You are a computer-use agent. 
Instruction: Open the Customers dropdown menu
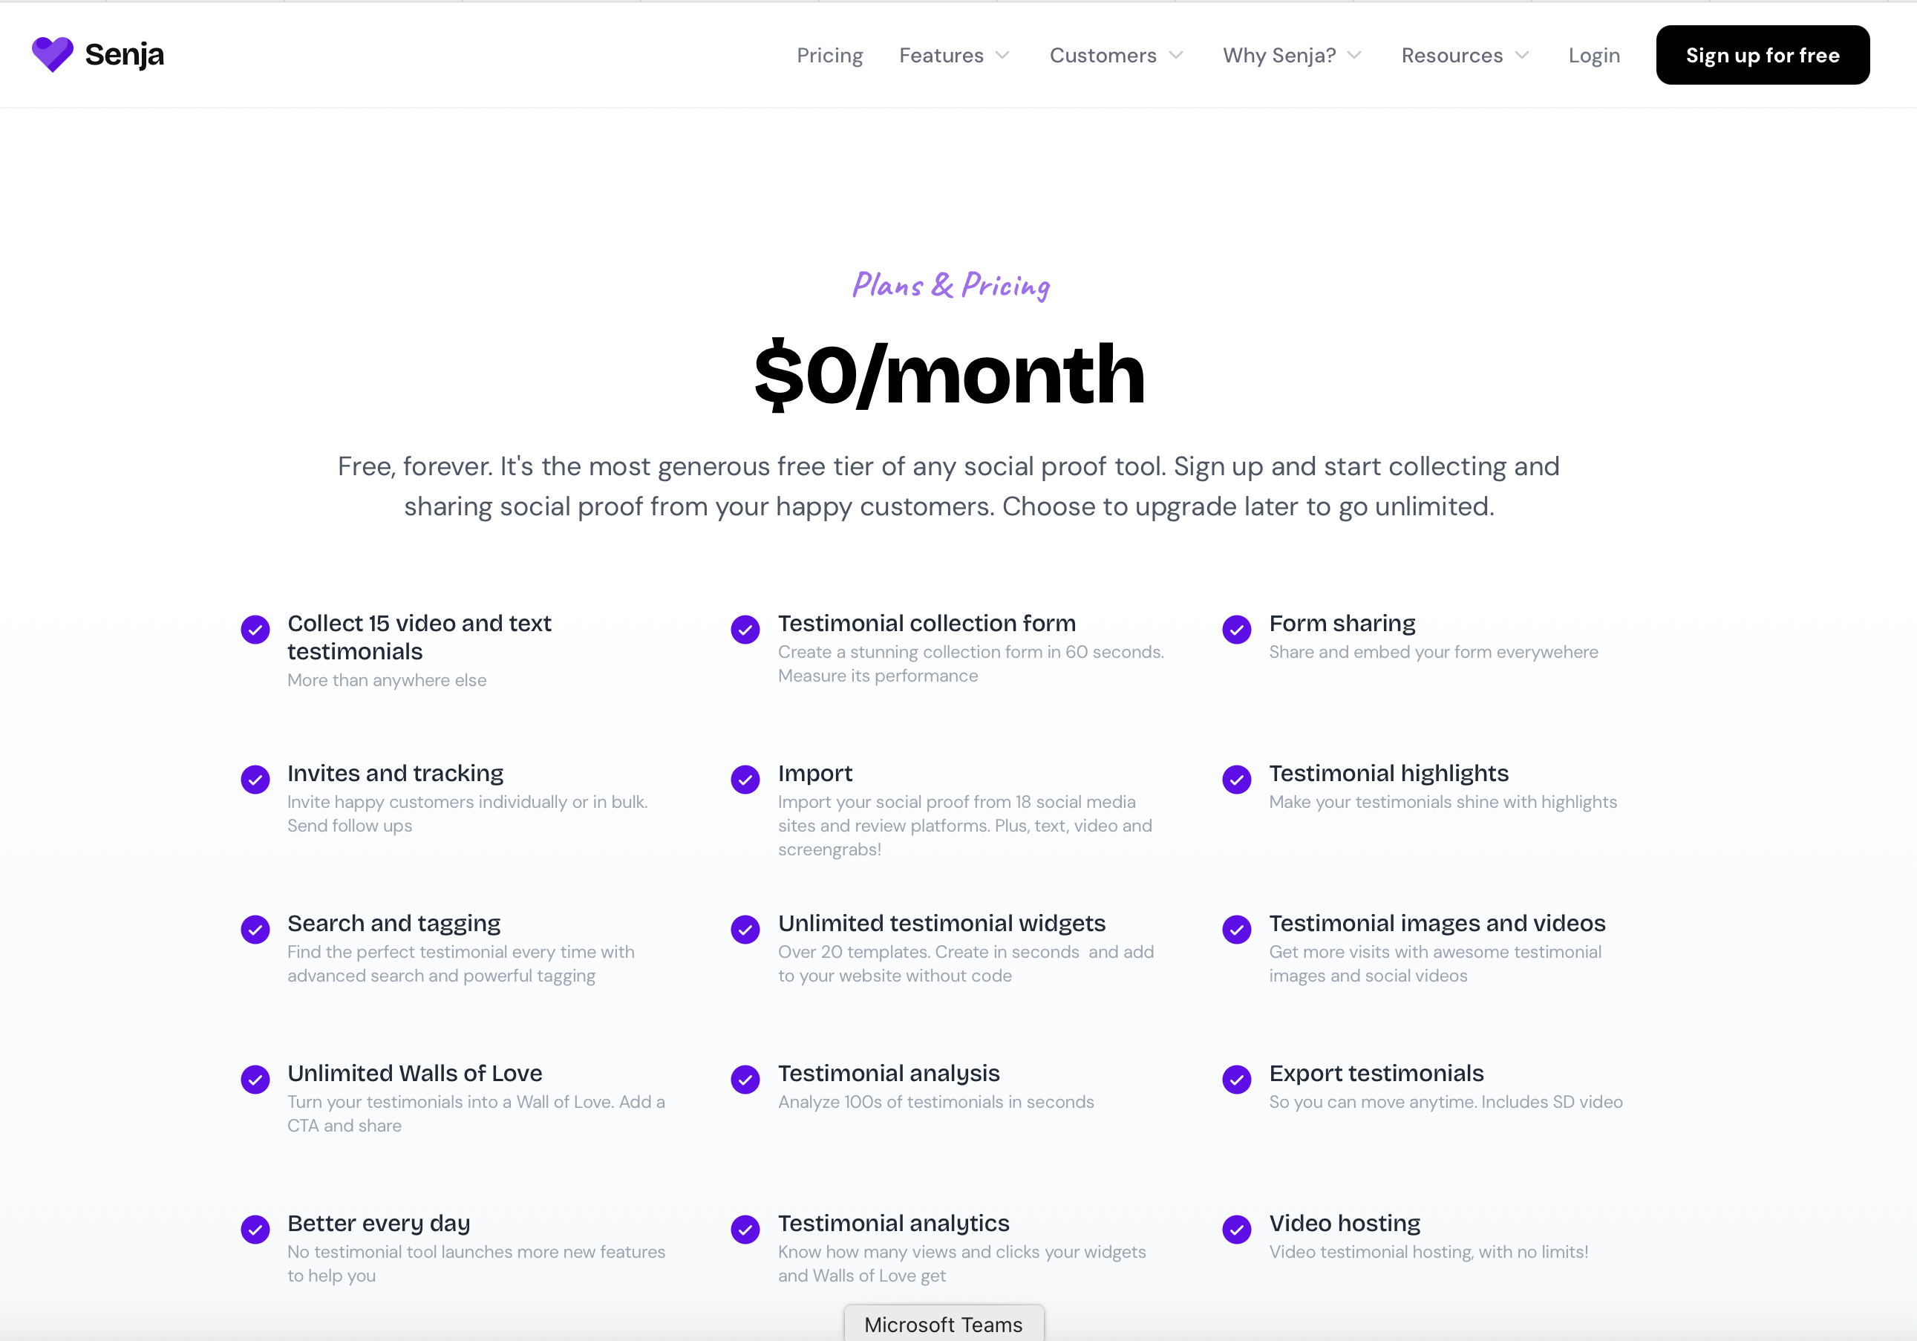click(x=1117, y=56)
